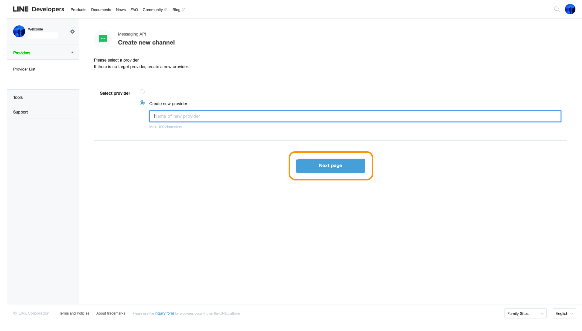
Task: Open the English language dropdown
Action: click(x=564, y=313)
